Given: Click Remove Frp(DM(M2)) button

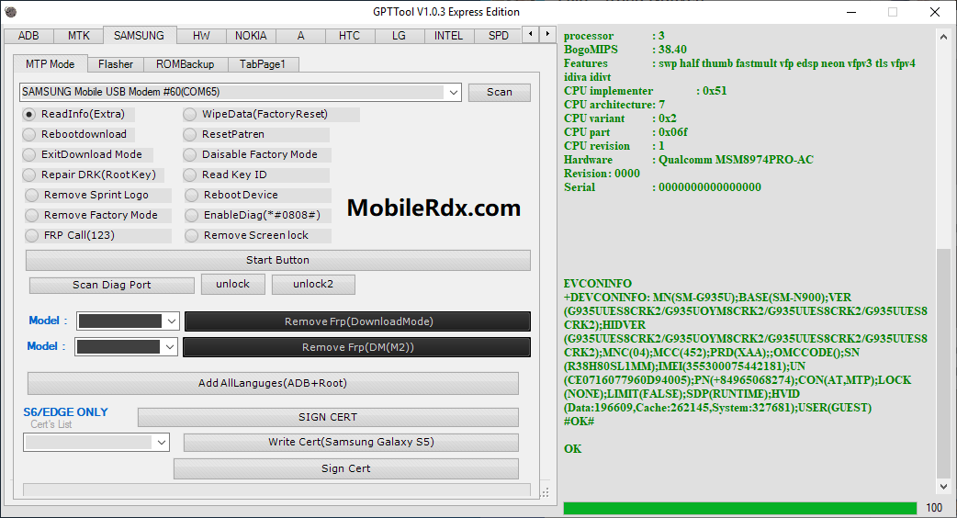Looking at the screenshot, I should click(357, 347).
